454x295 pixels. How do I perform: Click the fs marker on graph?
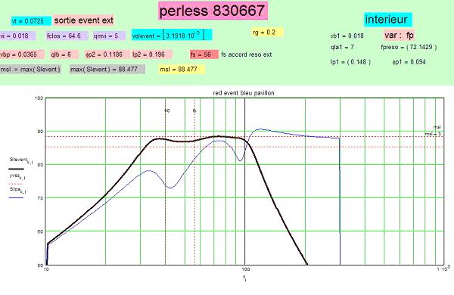point(194,110)
